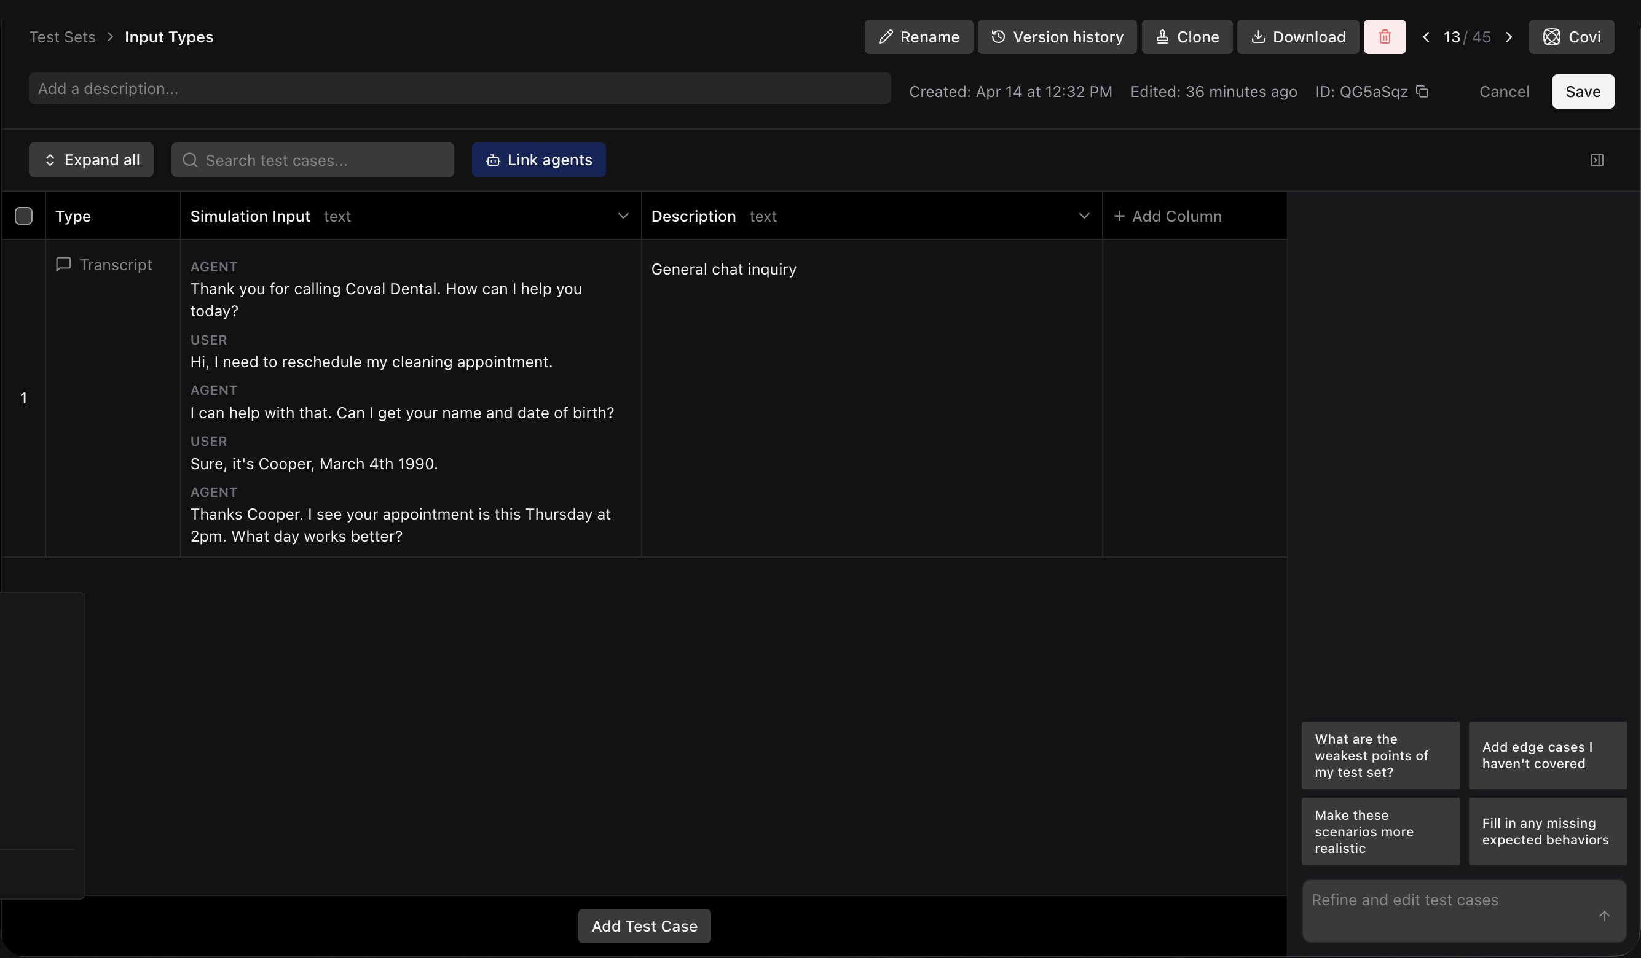Navigate to Test Sets breadcrumb
1641x958 pixels.
coord(63,37)
